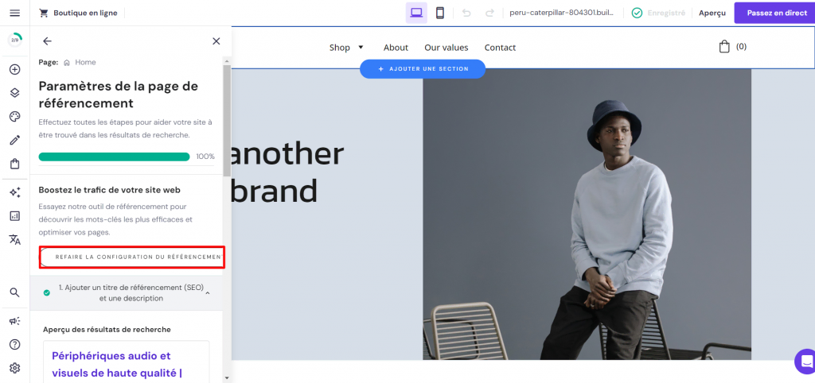
Task: Collapse the SEO title and description step
Action: (x=208, y=293)
